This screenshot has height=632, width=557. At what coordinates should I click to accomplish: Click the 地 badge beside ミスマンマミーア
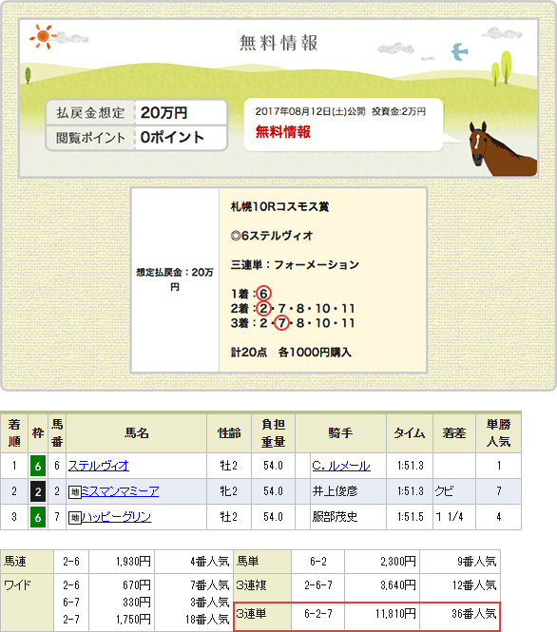pos(75,492)
